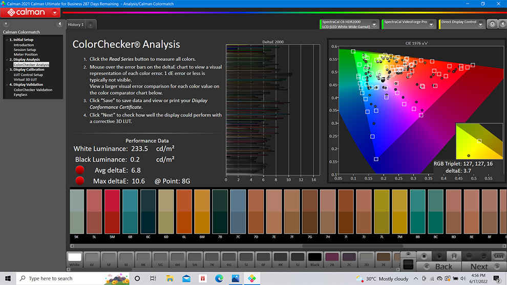Open Task View on taskbar
Viewport: 507px width, 285px height.
point(153,278)
